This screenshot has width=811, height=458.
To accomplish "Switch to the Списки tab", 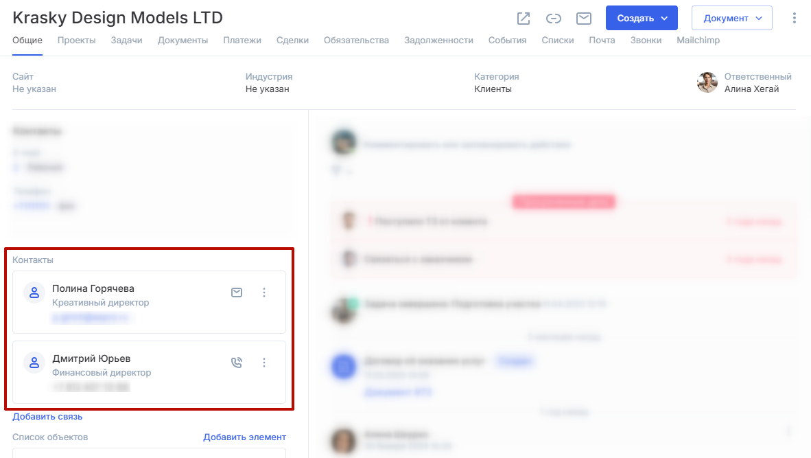I will click(558, 41).
